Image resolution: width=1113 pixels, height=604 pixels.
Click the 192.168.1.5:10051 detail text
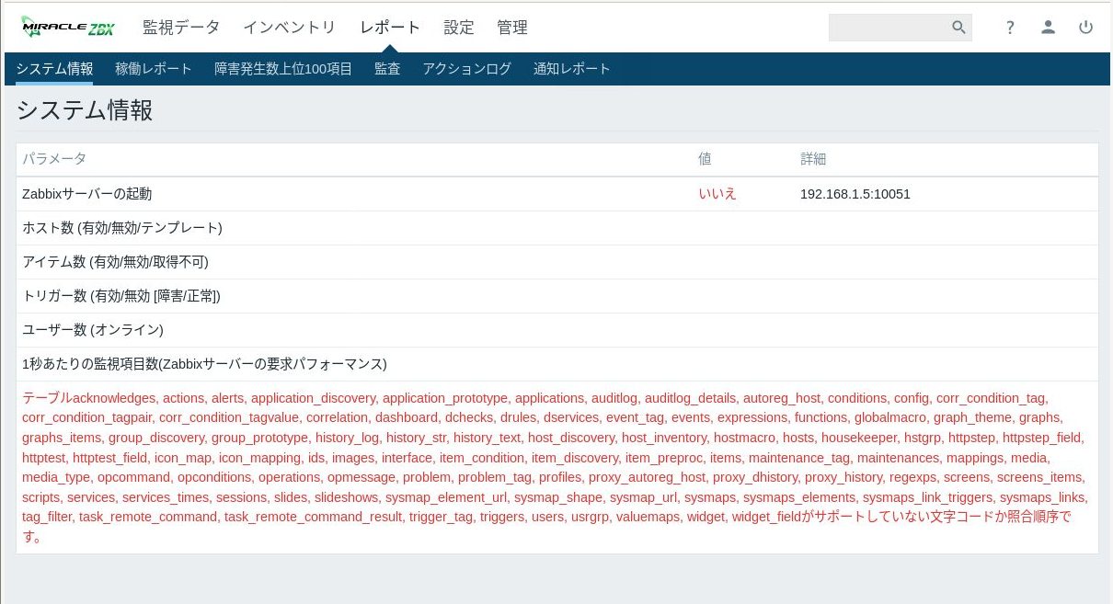(855, 194)
